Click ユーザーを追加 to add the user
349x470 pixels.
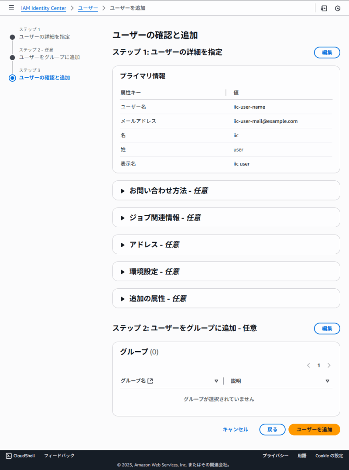(x=314, y=429)
